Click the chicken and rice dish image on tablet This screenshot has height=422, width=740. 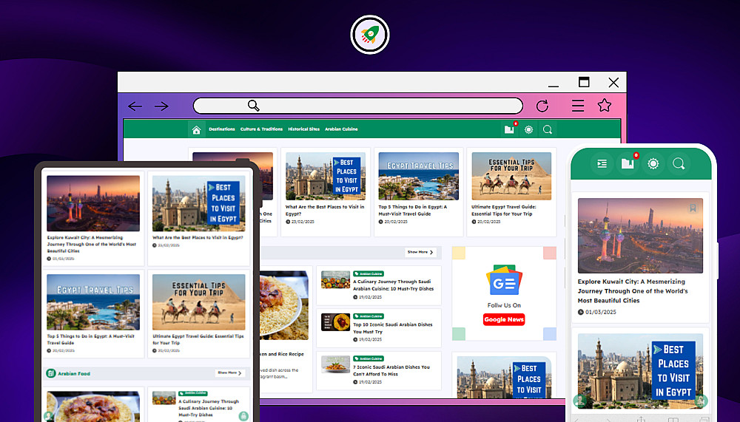point(93,406)
